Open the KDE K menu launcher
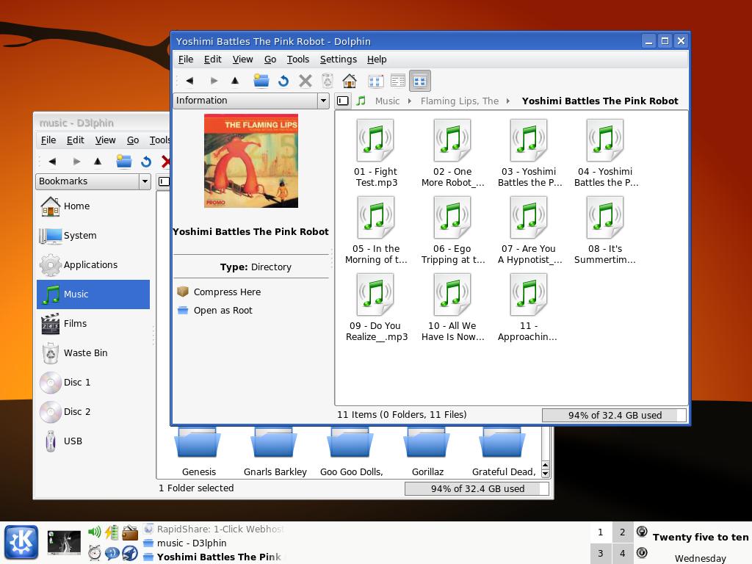 point(21,543)
